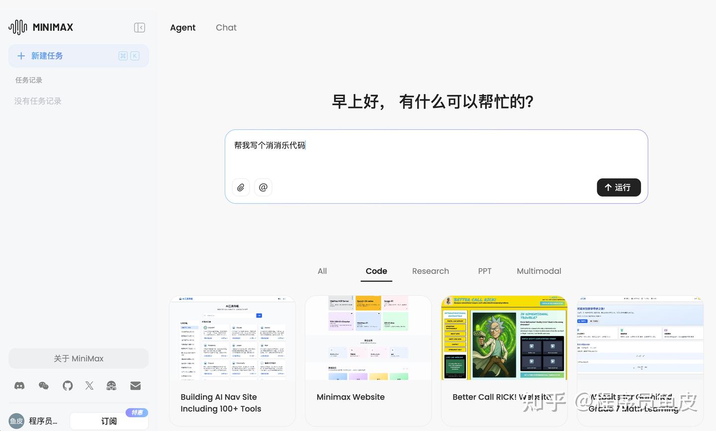Open the WeChat icon in the sidebar
This screenshot has height=431, width=716.
43,385
